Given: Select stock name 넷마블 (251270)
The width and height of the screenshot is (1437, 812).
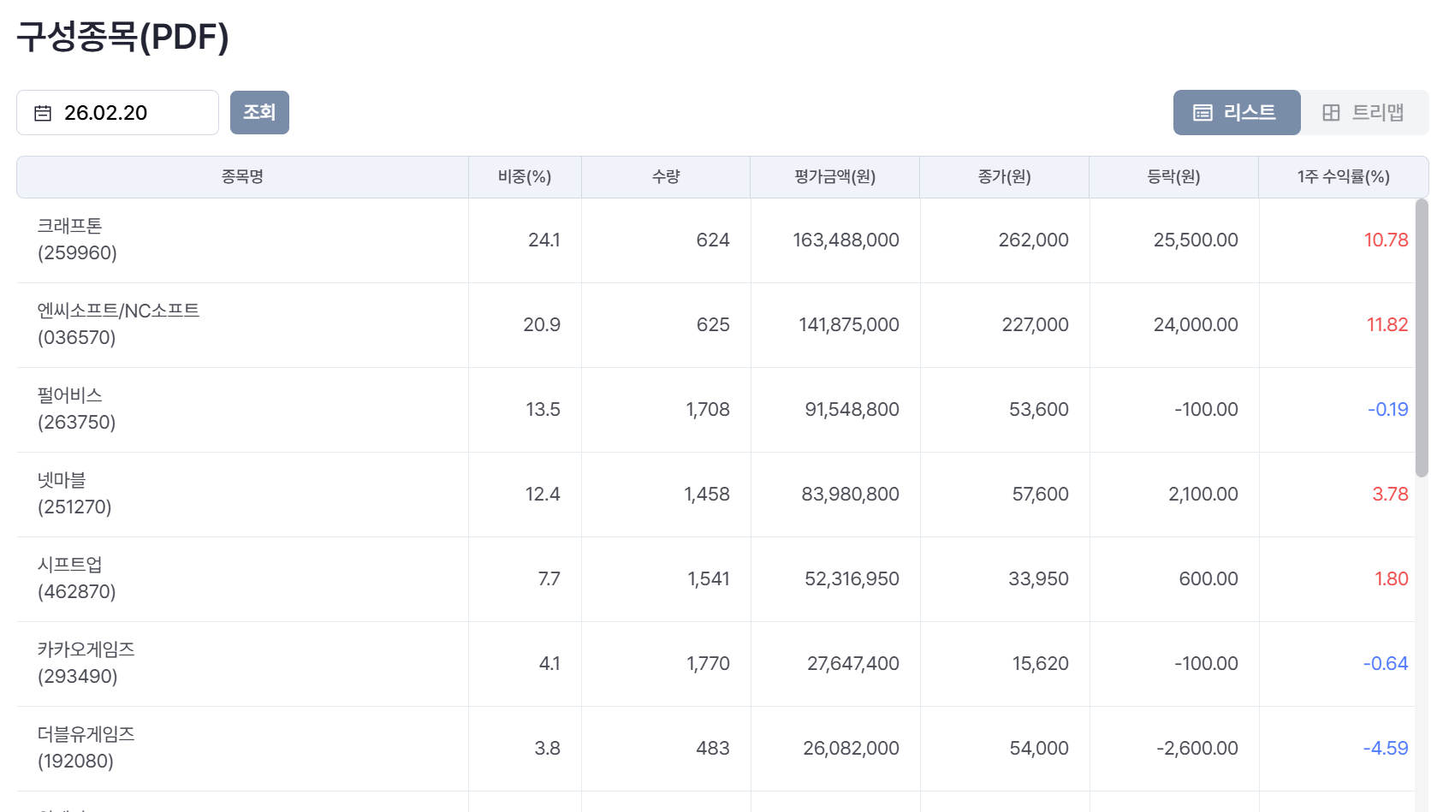Looking at the screenshot, I should (x=74, y=494).
